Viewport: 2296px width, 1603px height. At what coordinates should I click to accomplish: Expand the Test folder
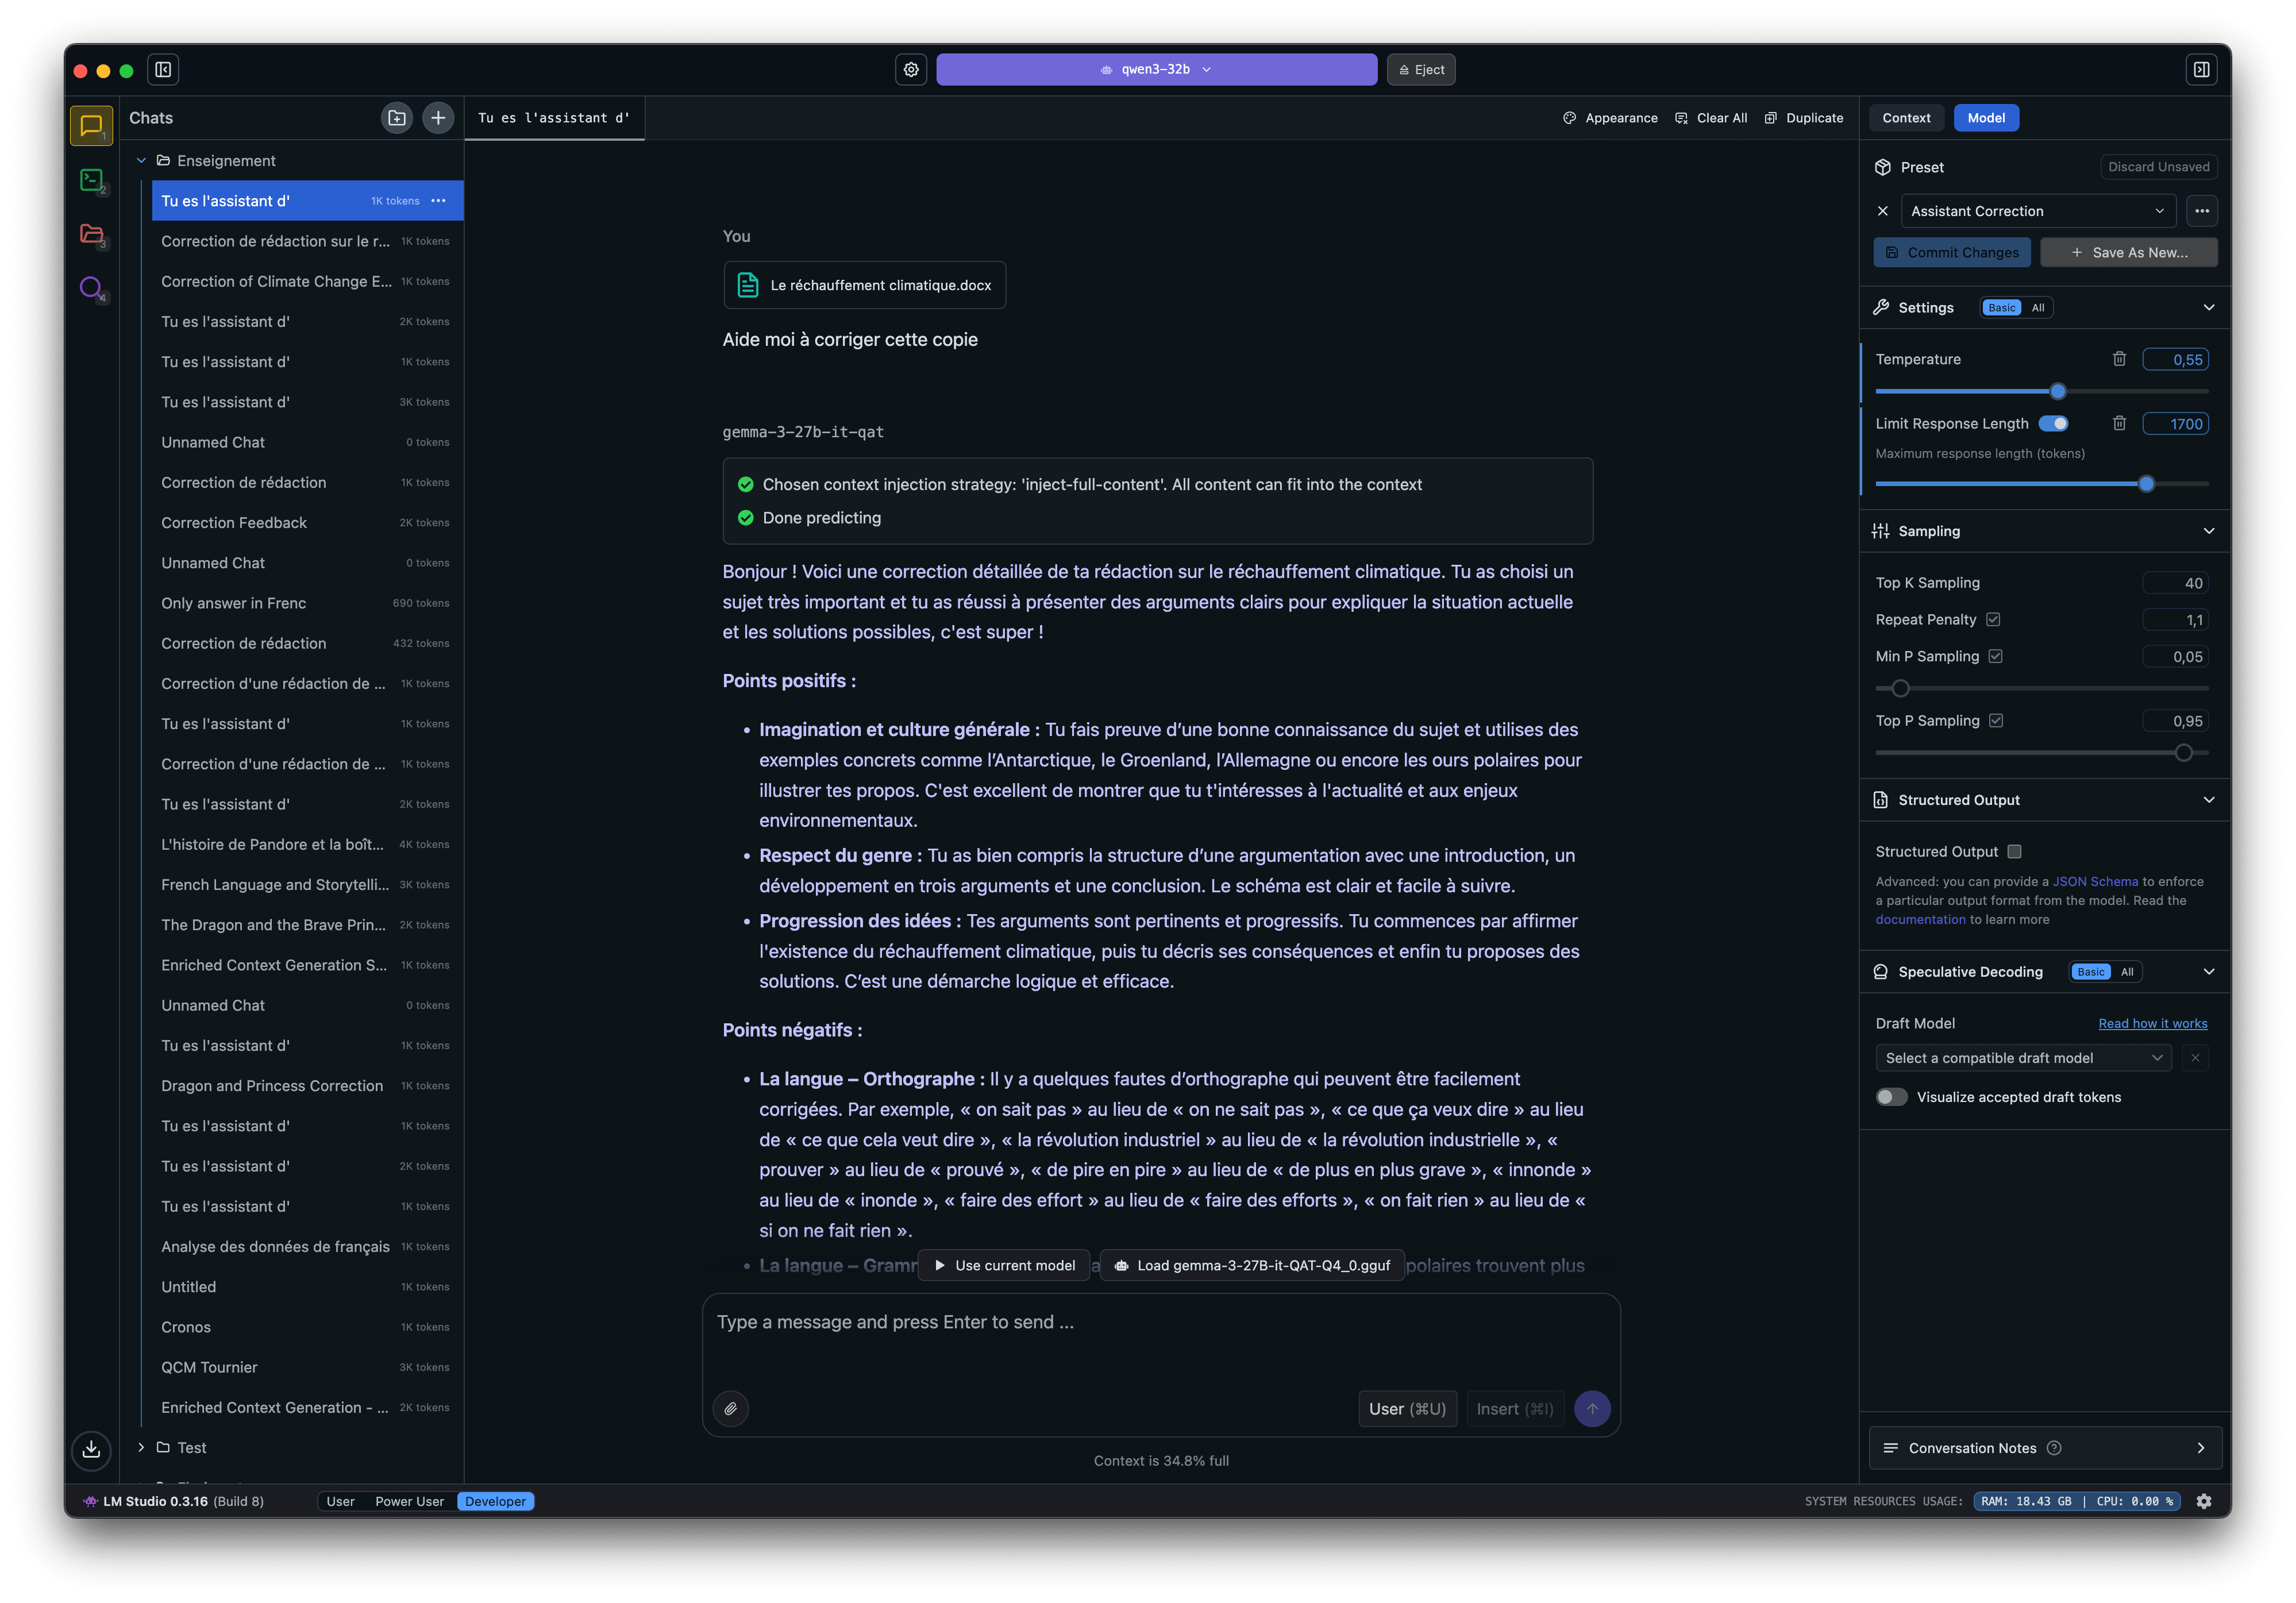pos(141,1448)
